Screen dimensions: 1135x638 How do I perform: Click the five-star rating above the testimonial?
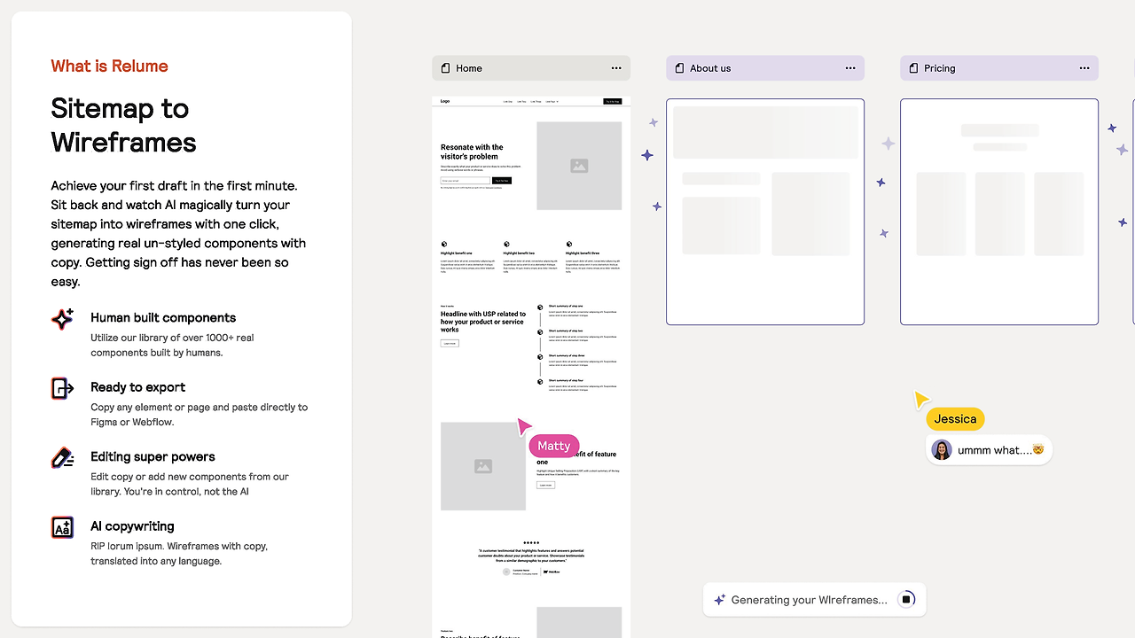(531, 542)
